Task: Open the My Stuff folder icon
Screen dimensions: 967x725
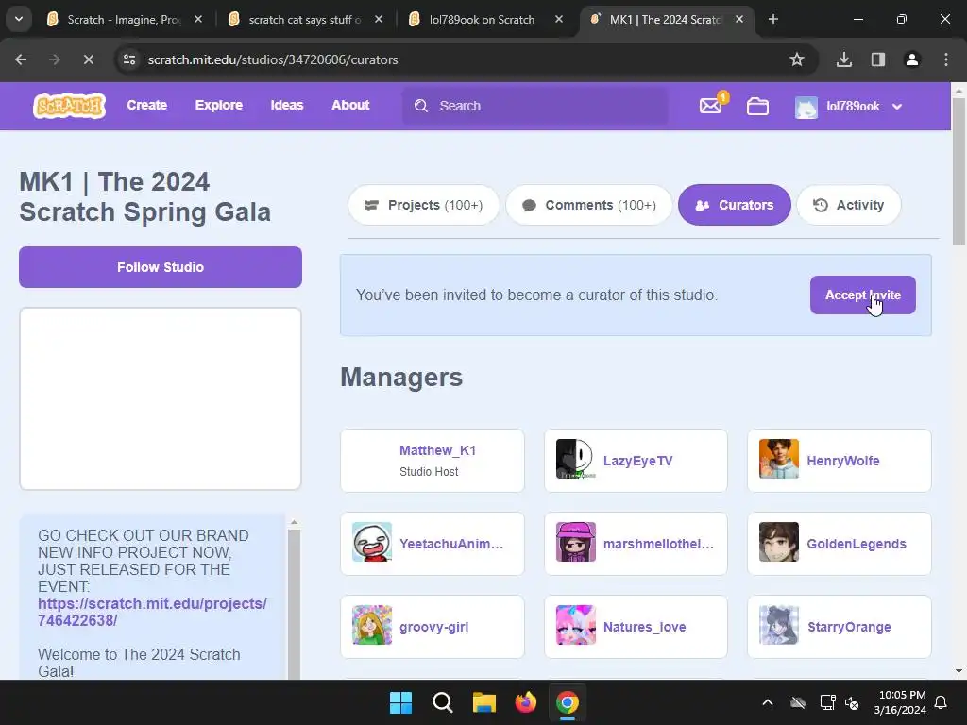Action: pos(757,106)
